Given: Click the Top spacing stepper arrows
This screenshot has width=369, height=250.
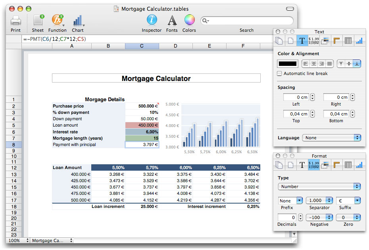Looking at the screenshot, I should coord(312,114).
